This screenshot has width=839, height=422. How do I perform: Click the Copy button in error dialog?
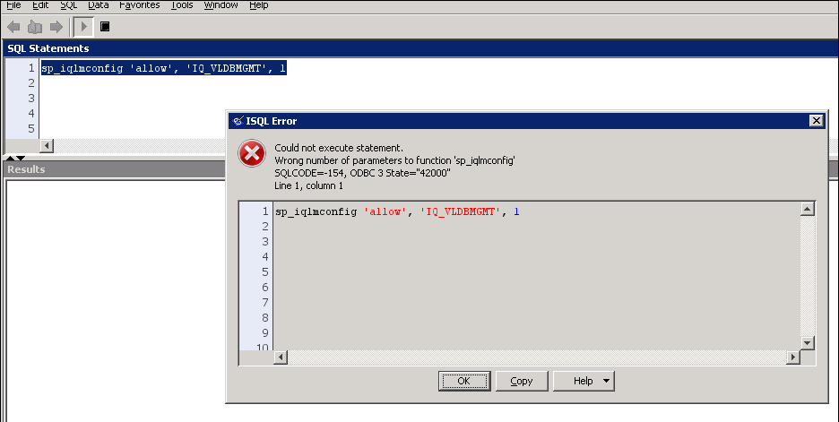[x=522, y=381]
